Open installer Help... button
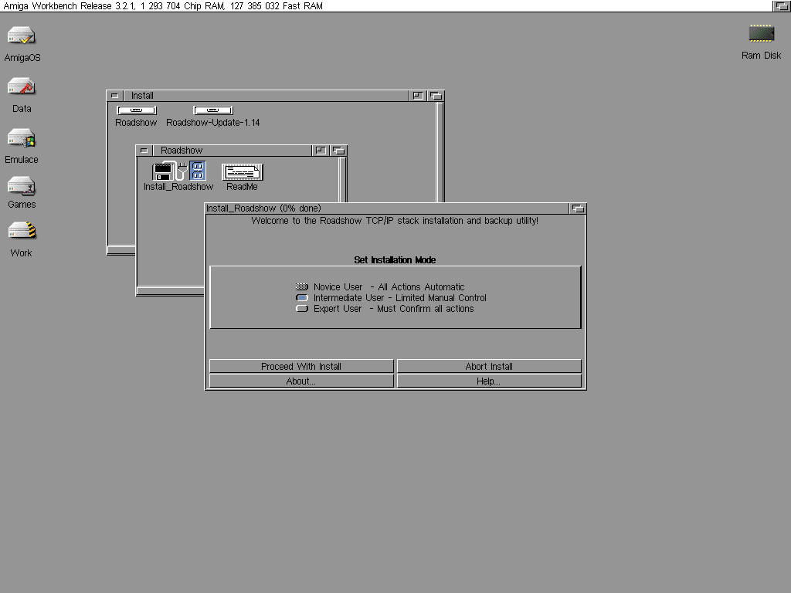 (489, 381)
